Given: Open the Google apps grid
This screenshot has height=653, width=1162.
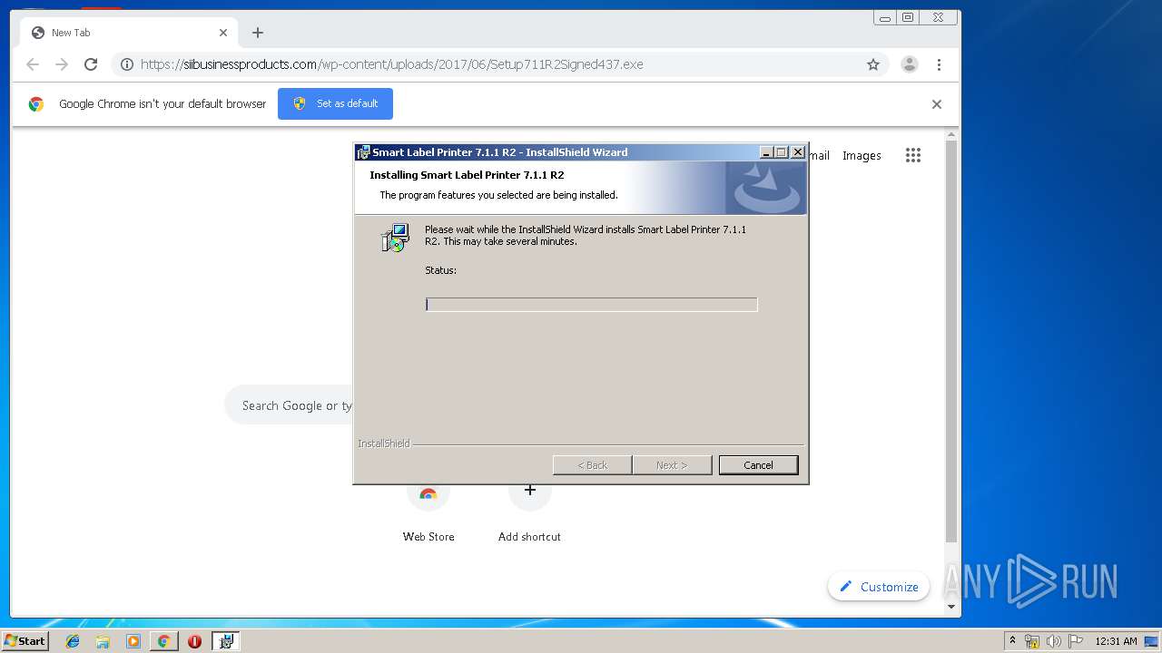Looking at the screenshot, I should (913, 155).
